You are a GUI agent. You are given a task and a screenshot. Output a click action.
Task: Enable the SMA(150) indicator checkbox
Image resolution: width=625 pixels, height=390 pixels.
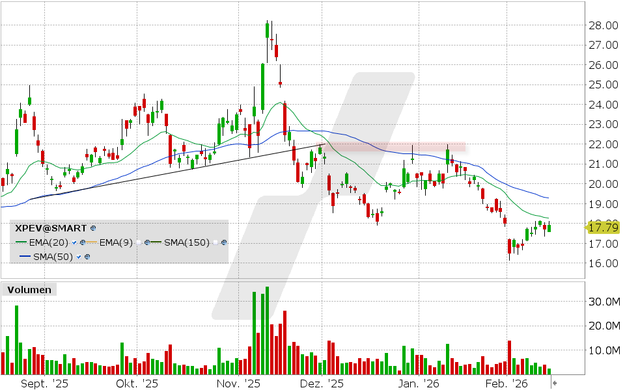pos(215,242)
